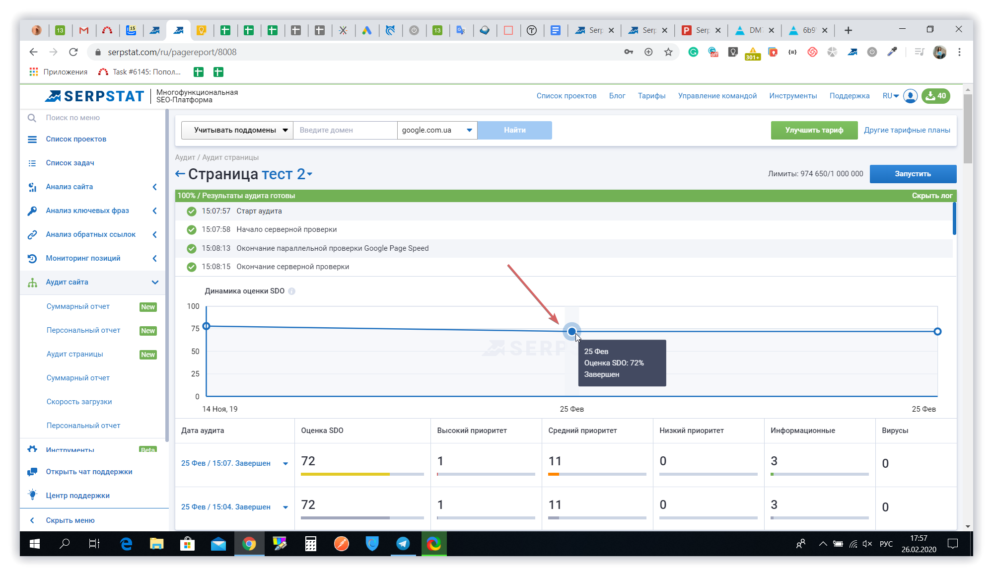Open the RU language dropdown
The width and height of the screenshot is (993, 576).
[891, 96]
